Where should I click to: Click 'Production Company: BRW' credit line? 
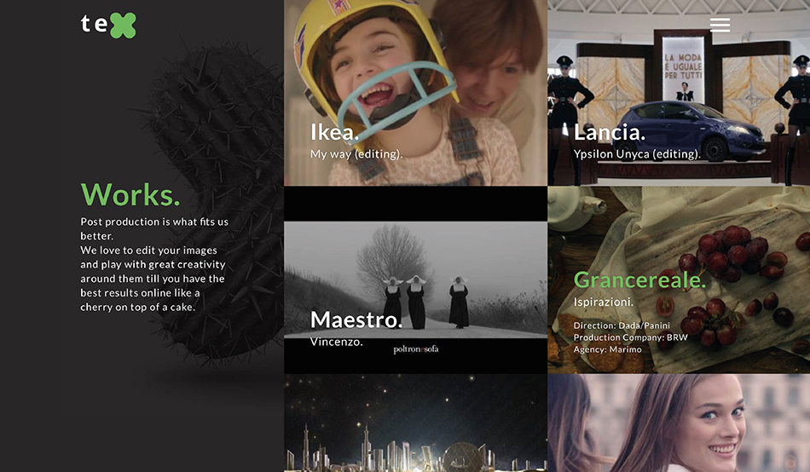pyautogui.click(x=631, y=337)
